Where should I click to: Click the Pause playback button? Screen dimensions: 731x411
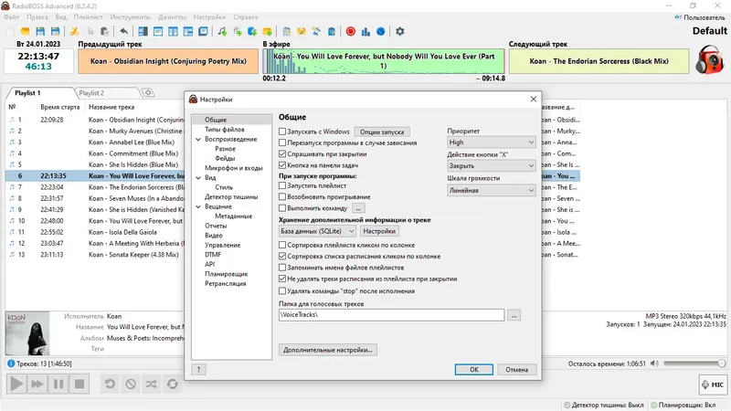tap(58, 384)
